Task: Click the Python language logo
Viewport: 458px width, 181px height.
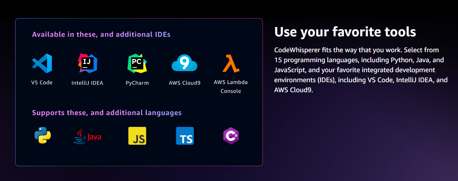Action: (x=43, y=135)
